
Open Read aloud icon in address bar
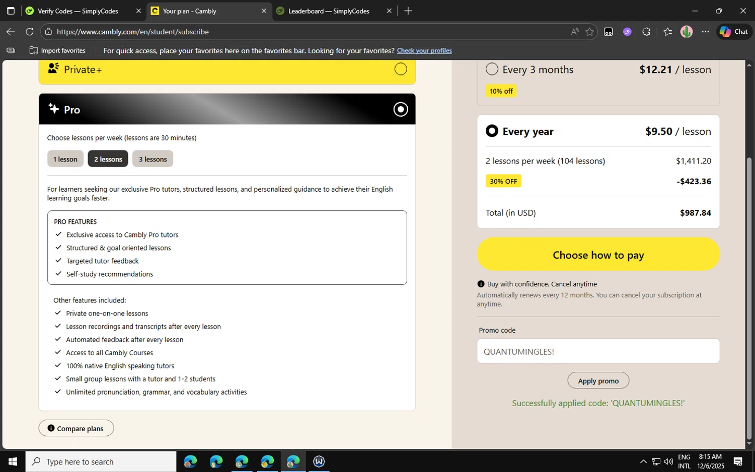tap(575, 32)
